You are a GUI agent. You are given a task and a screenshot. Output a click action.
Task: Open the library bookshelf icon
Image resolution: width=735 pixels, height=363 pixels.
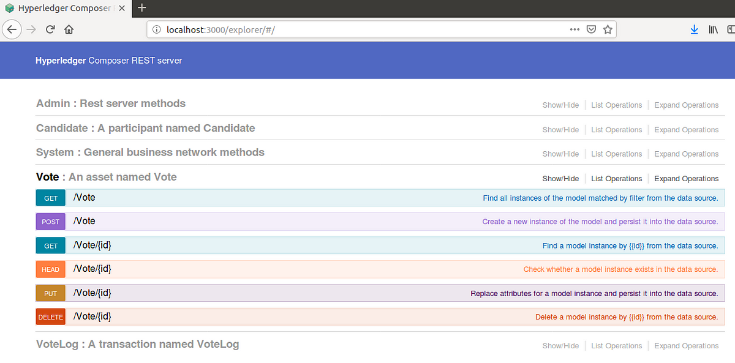(x=714, y=29)
